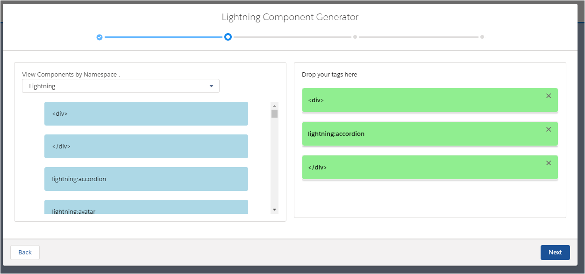This screenshot has height=274, width=585.
Task: Go back with the Back button
Action: [25, 253]
